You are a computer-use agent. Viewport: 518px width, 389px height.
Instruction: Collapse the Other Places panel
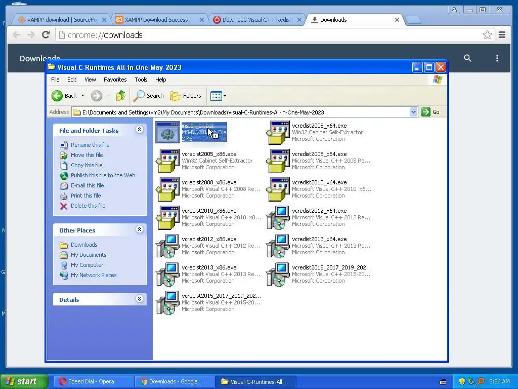point(140,229)
